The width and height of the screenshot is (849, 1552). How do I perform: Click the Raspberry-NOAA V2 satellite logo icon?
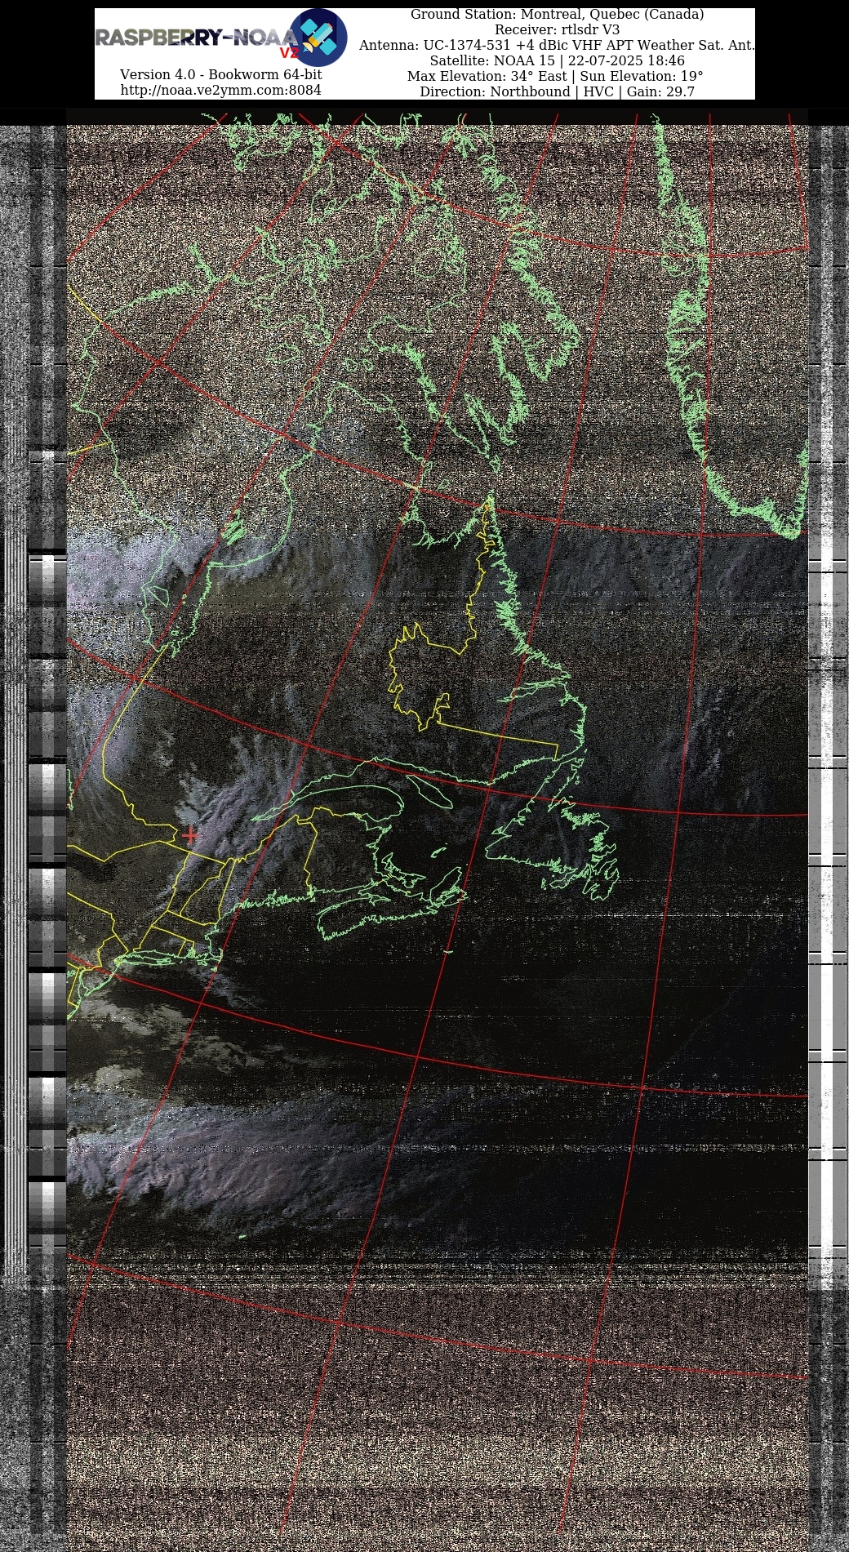(318, 38)
